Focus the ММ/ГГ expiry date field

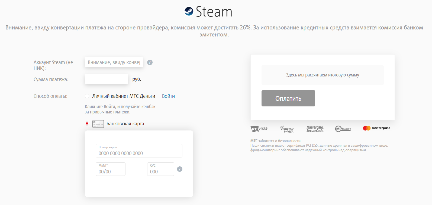click(x=111, y=169)
